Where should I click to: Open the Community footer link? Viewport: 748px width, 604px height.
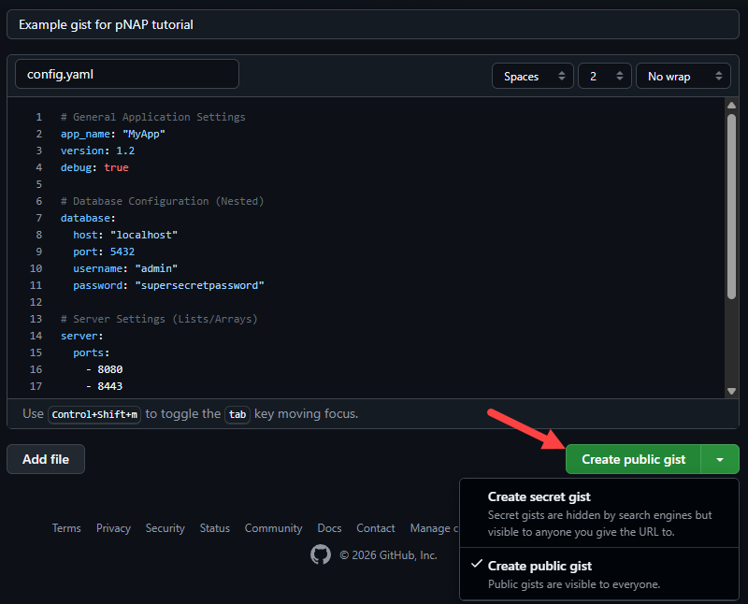(x=273, y=528)
